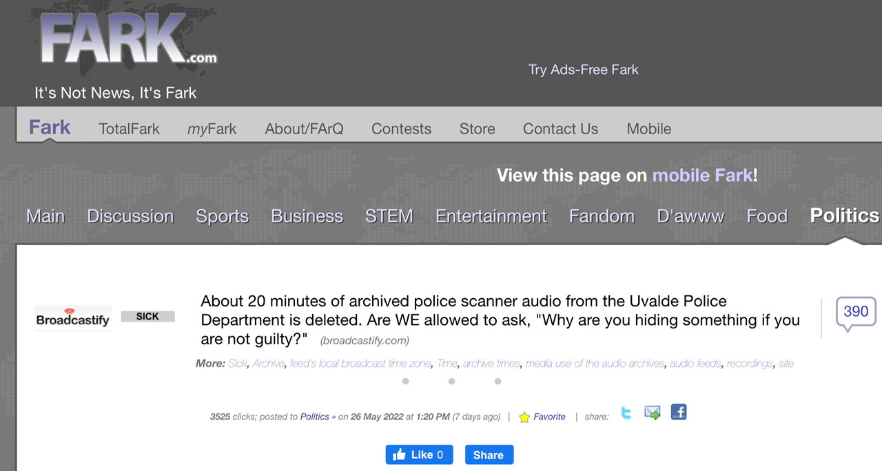Click the Facebook Share button
The image size is (882, 471).
pyautogui.click(x=489, y=454)
